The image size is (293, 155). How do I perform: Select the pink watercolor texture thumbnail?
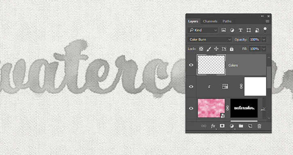[211, 108]
